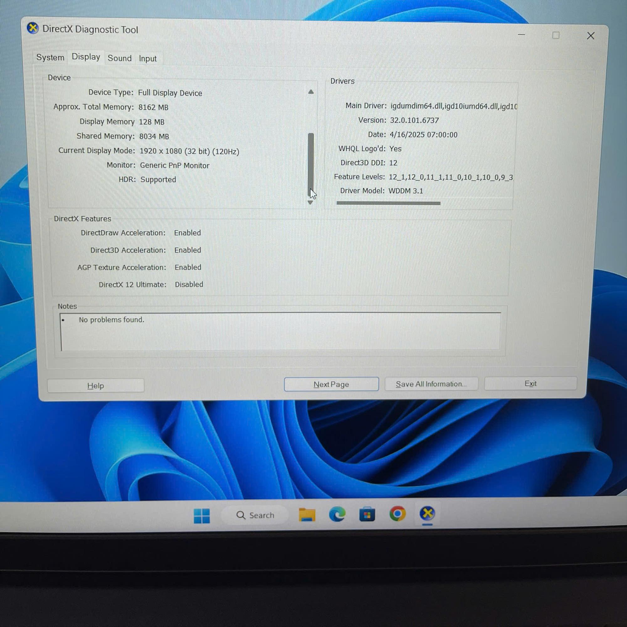The image size is (627, 627).
Task: Click the Drivers panel horizontal scrollbar
Action: click(x=388, y=203)
